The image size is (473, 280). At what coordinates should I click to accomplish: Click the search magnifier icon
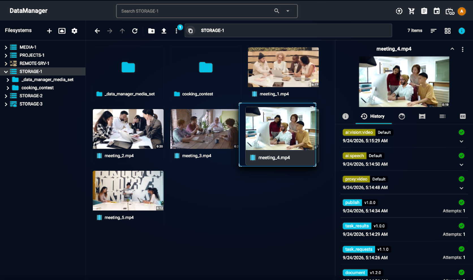pos(277,11)
